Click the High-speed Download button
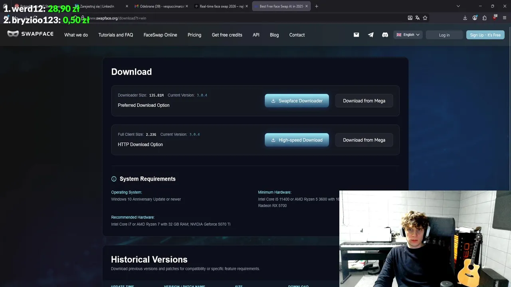The width and height of the screenshot is (511, 287). coord(297,140)
